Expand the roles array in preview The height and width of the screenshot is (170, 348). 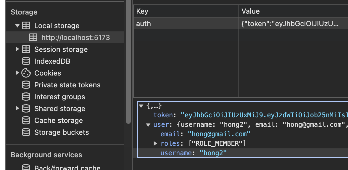tap(155, 144)
